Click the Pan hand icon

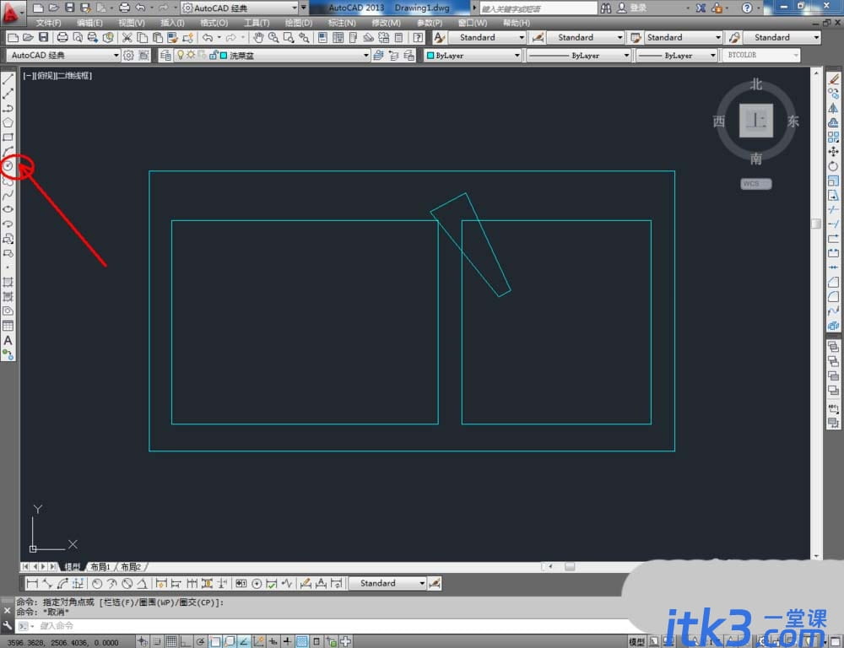click(259, 37)
